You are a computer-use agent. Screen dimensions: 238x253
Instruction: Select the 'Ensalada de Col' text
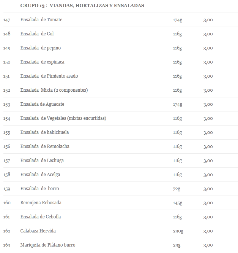[x=37, y=34]
